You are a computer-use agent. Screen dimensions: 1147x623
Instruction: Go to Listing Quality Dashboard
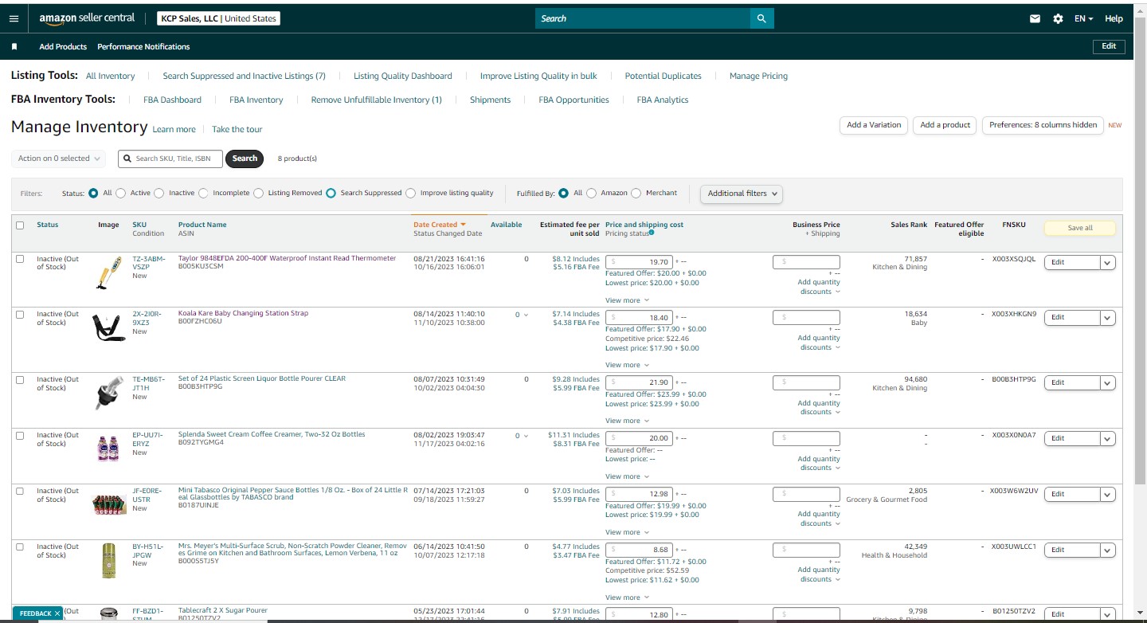(402, 76)
